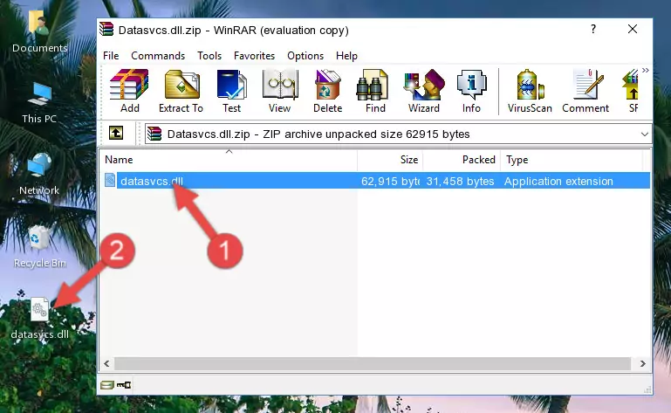Viewport: 671px width, 413px height.
Task: Open the Help menu
Action: (x=346, y=56)
